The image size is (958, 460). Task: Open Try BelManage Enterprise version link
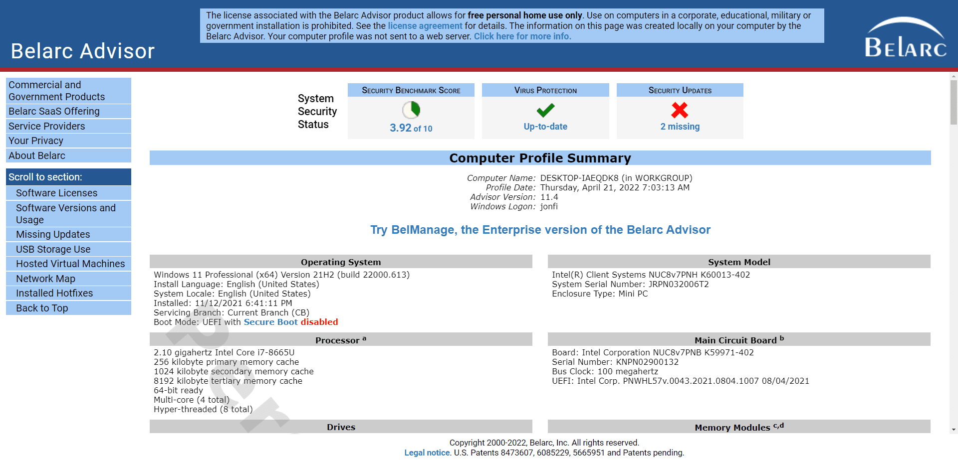click(540, 230)
